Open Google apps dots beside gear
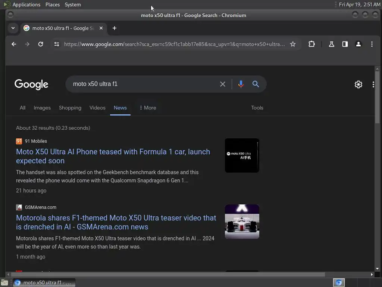 pos(373,84)
